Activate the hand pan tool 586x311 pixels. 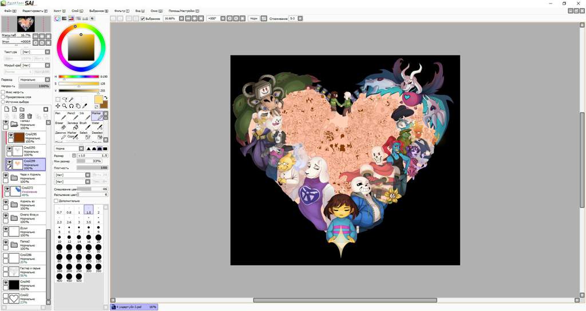78,106
